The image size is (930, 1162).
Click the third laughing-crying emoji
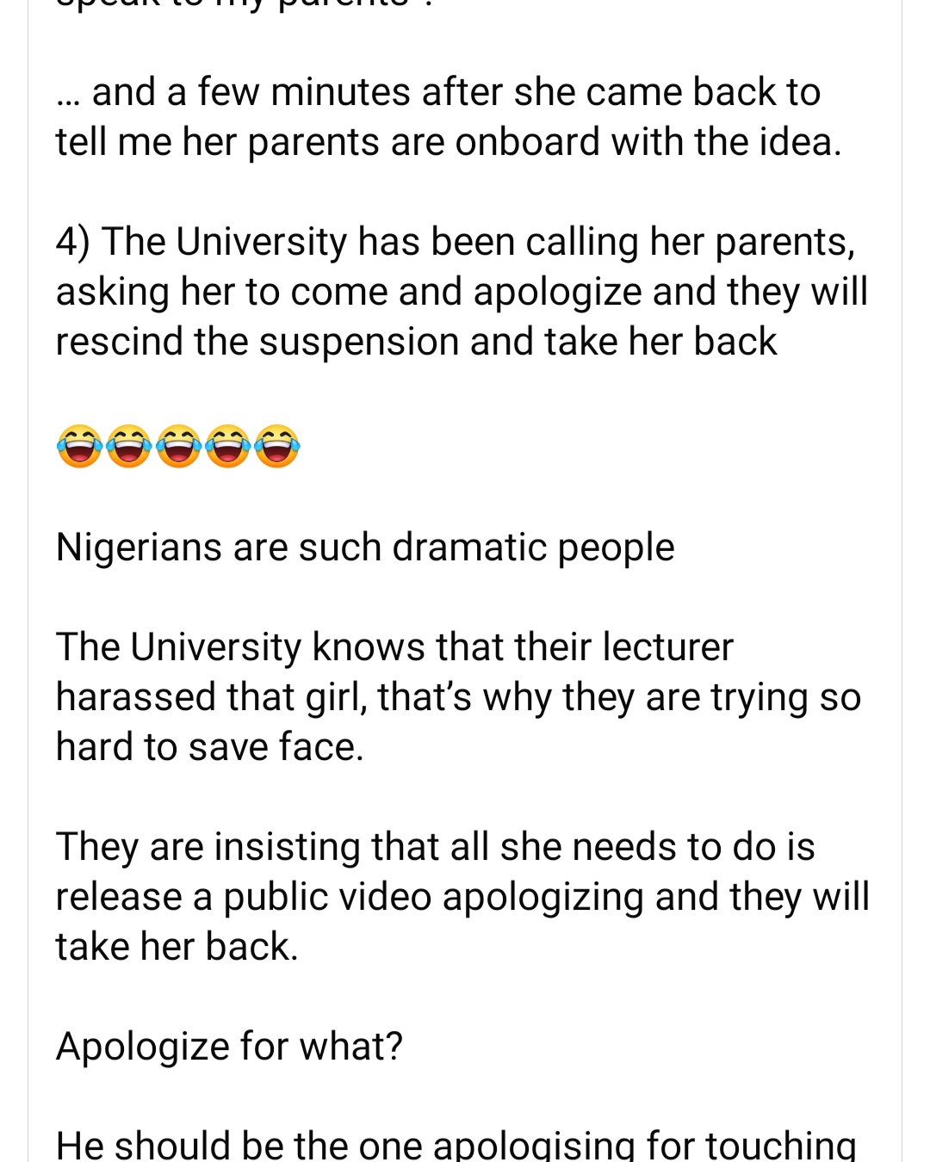click(178, 446)
